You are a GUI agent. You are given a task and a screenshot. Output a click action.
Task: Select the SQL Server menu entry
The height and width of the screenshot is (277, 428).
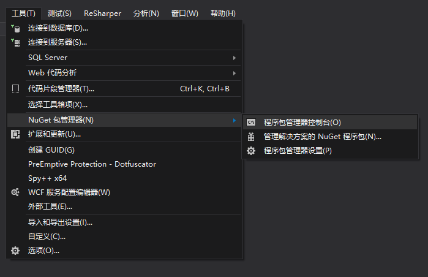tap(124, 58)
